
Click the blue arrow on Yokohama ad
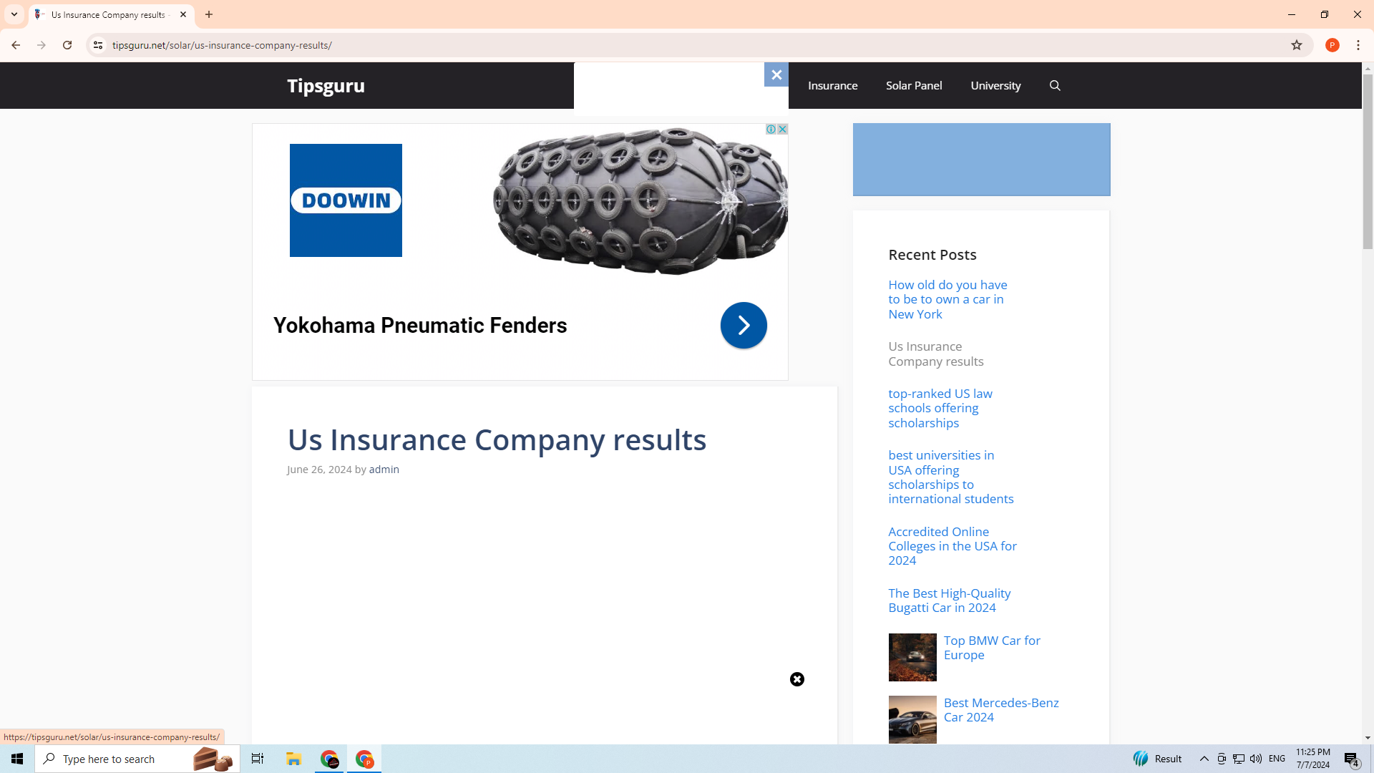tap(743, 326)
